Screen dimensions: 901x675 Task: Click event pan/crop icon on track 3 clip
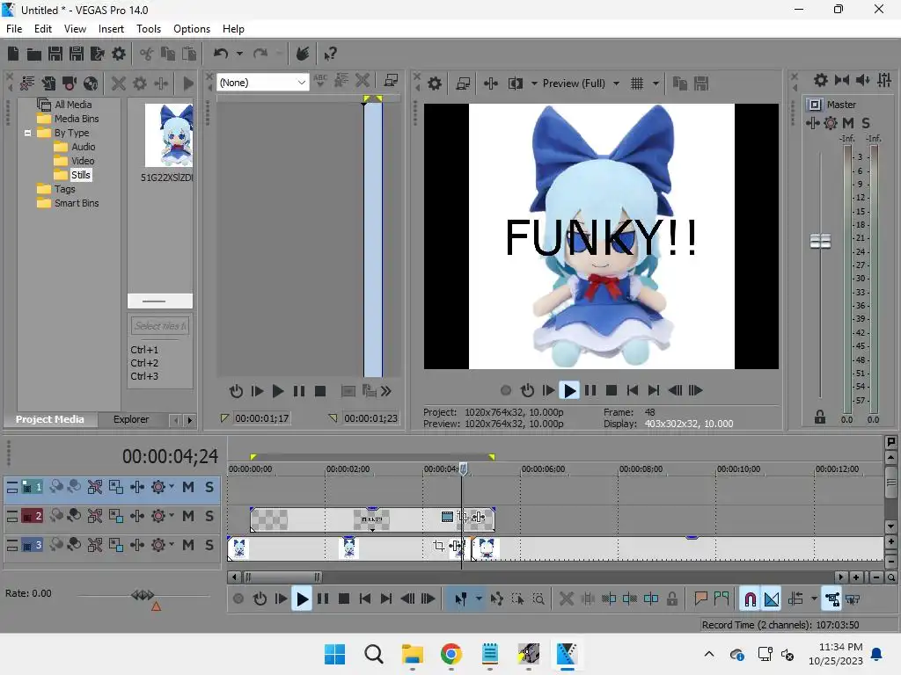[x=439, y=545]
